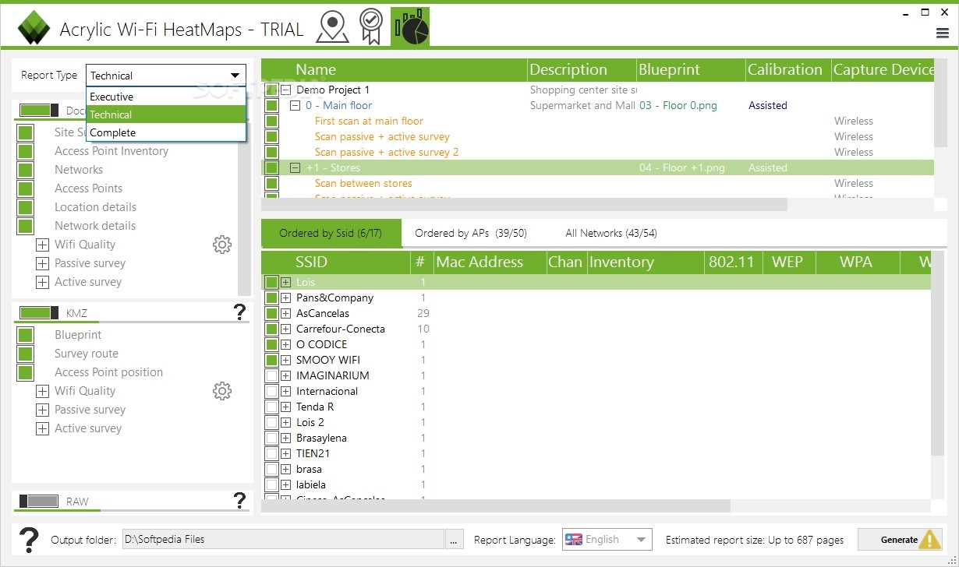Select Executive report type option
The image size is (959, 567).
tap(166, 97)
